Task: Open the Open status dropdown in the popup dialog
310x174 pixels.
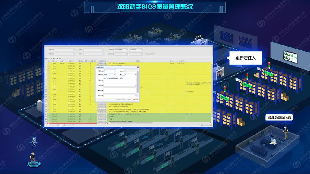Action: pos(115,71)
